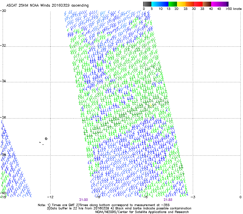Click the yellow wind barb near -6 longitude
The height and width of the screenshot is (214, 243).
point(150,105)
